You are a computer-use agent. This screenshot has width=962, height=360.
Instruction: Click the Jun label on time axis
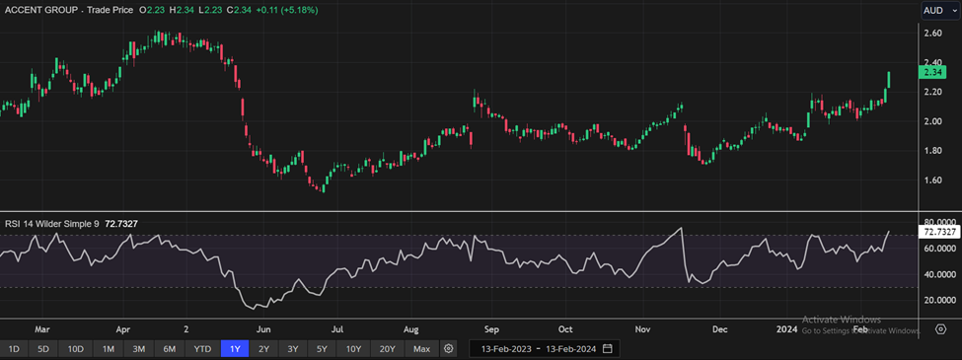pos(263,329)
